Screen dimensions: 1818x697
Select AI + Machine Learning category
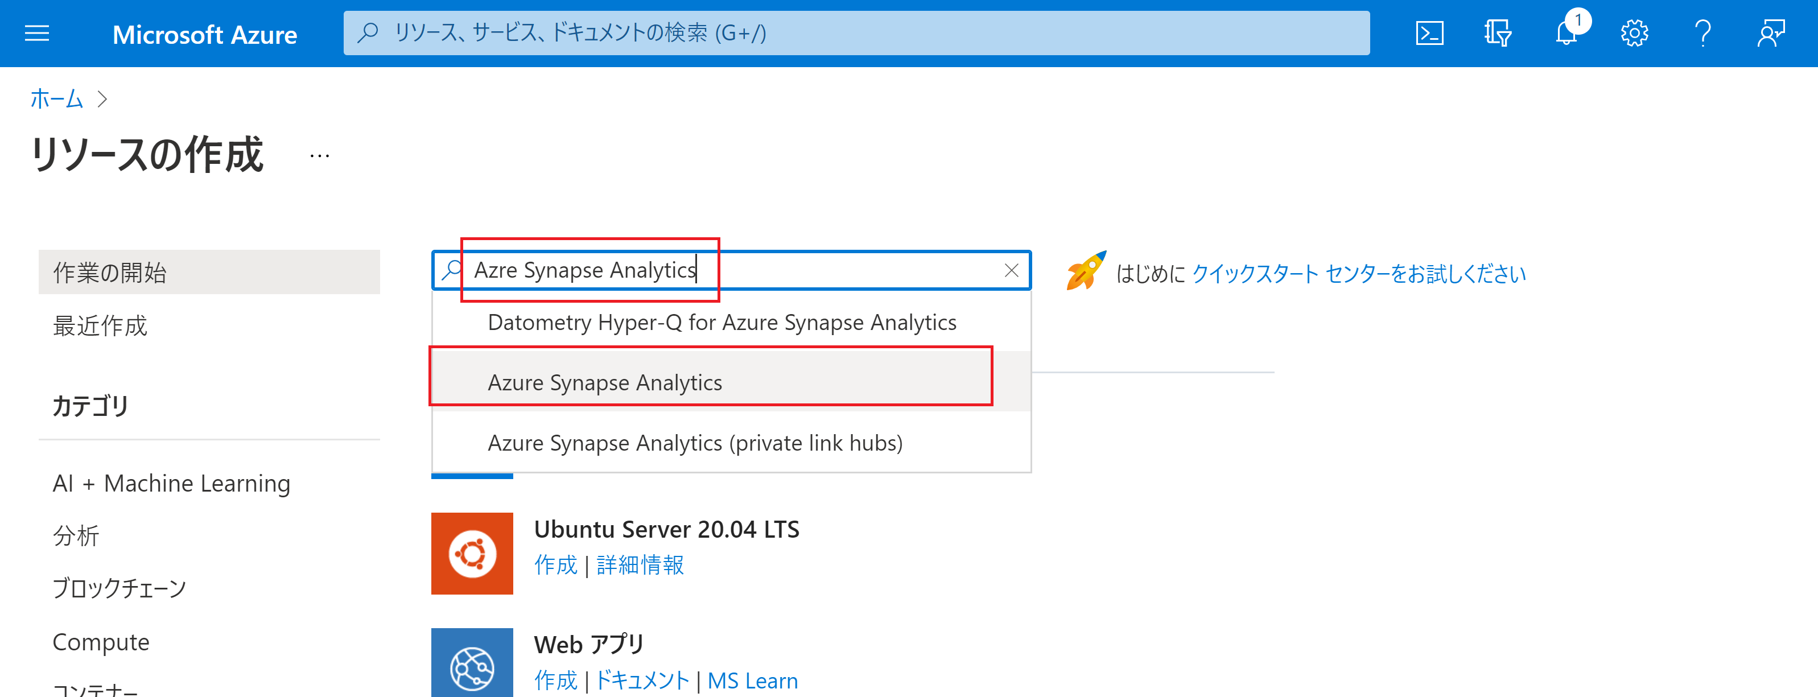click(171, 483)
